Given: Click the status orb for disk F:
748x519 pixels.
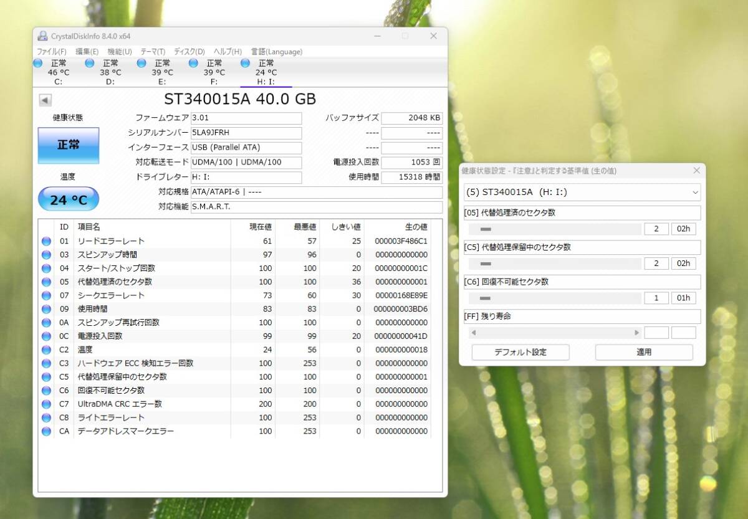Looking at the screenshot, I should [x=193, y=64].
